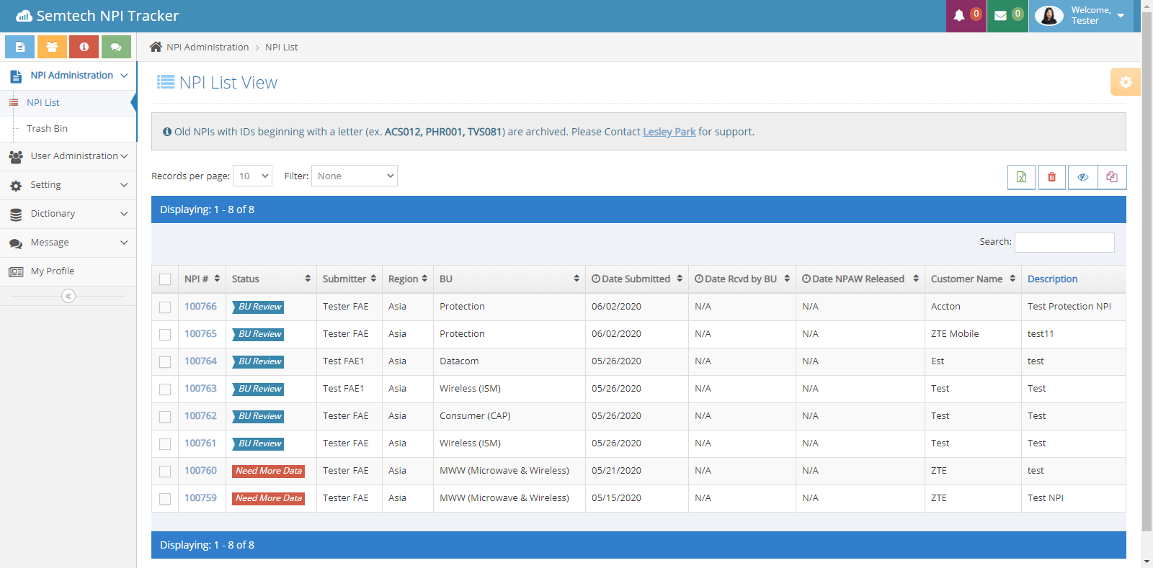
Task: Sort by Submitter column arrows
Action: click(373, 279)
